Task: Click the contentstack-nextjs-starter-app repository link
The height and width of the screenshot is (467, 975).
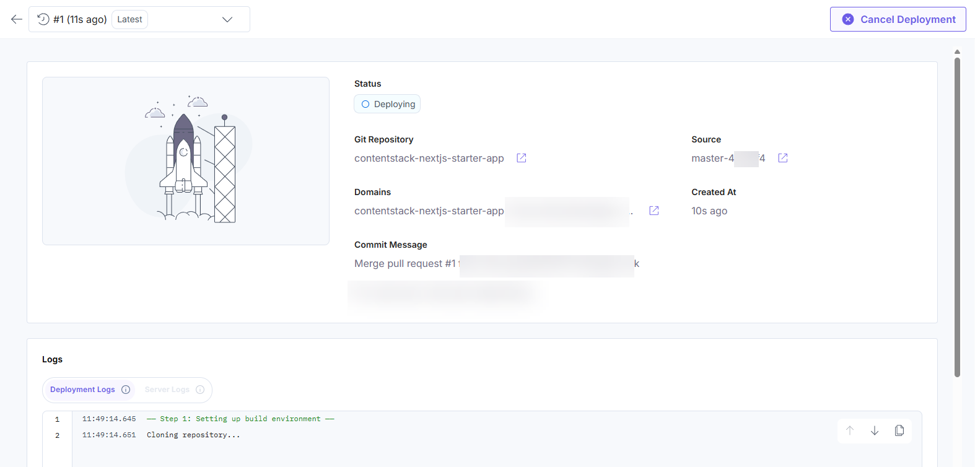Action: [x=429, y=158]
